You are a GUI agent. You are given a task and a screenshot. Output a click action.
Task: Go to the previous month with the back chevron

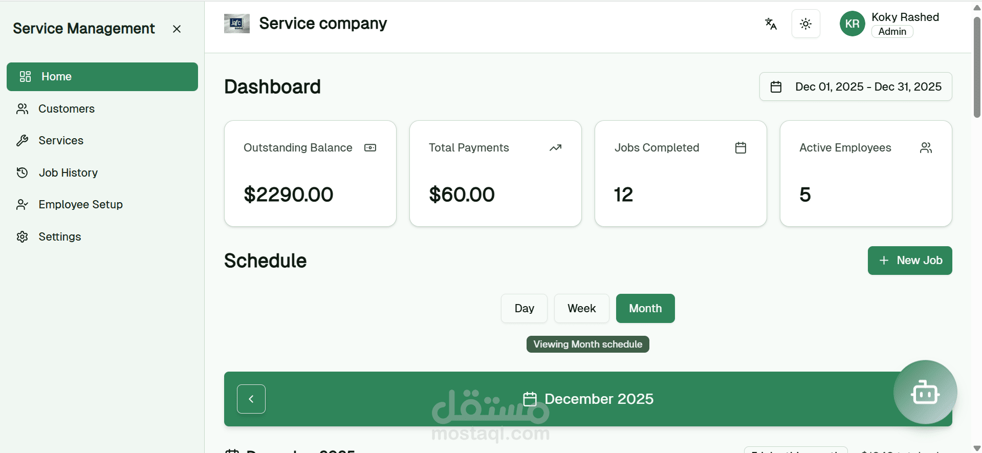point(251,398)
